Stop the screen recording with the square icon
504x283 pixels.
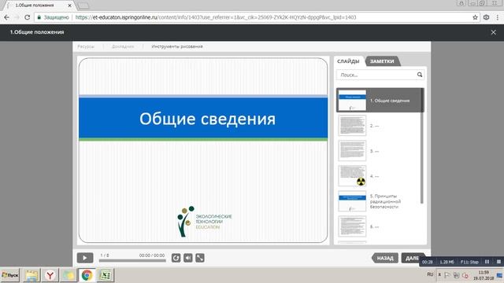click(498, 262)
